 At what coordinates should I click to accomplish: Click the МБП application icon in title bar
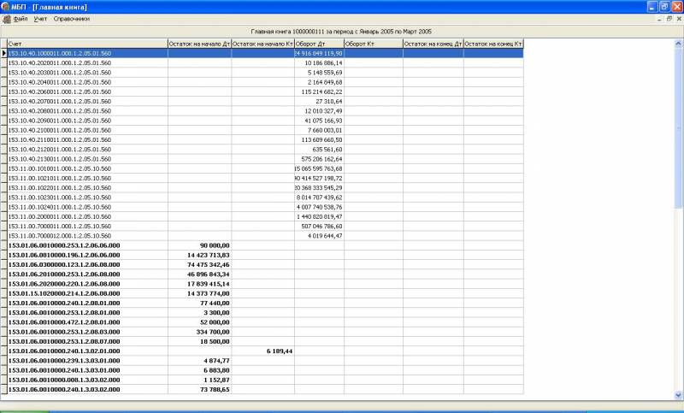point(5,7)
